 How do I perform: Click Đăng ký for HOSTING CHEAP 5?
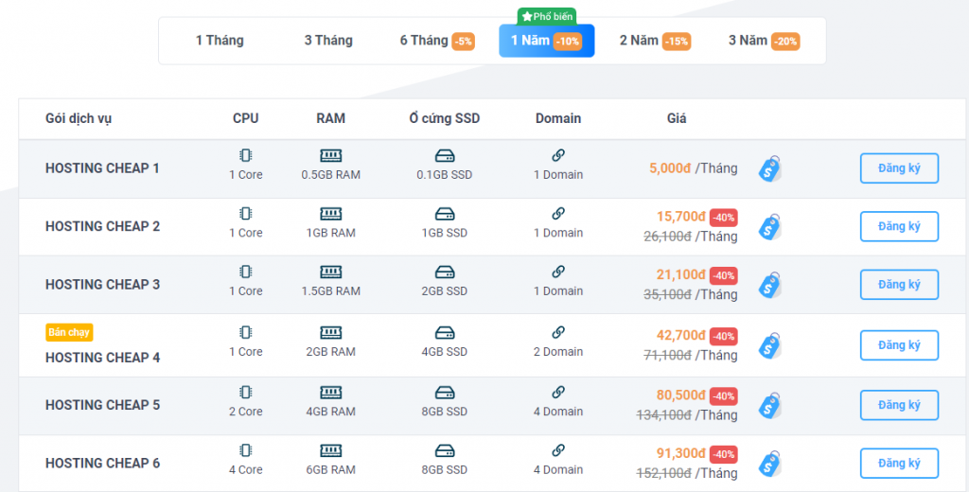[x=899, y=405]
